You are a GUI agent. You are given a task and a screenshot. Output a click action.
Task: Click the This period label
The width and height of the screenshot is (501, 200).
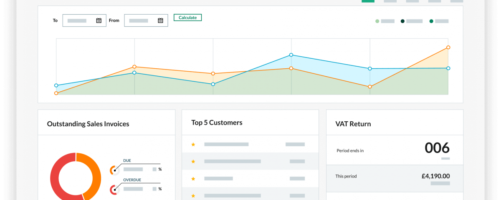(346, 176)
